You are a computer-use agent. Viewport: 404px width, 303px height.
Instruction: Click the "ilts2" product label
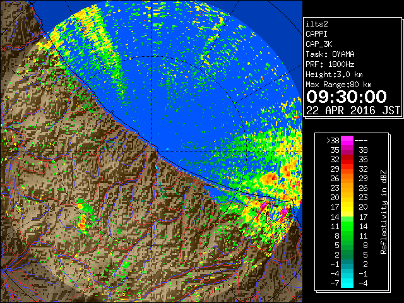tap(317, 24)
